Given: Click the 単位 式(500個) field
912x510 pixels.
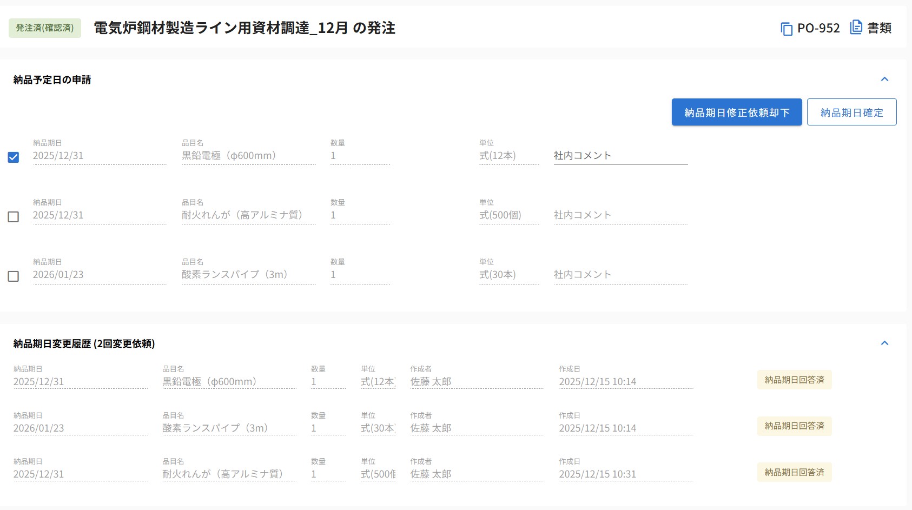Looking at the screenshot, I should [x=508, y=215].
